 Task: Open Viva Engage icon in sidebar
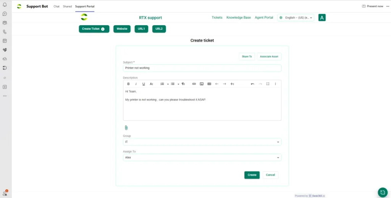(5, 50)
